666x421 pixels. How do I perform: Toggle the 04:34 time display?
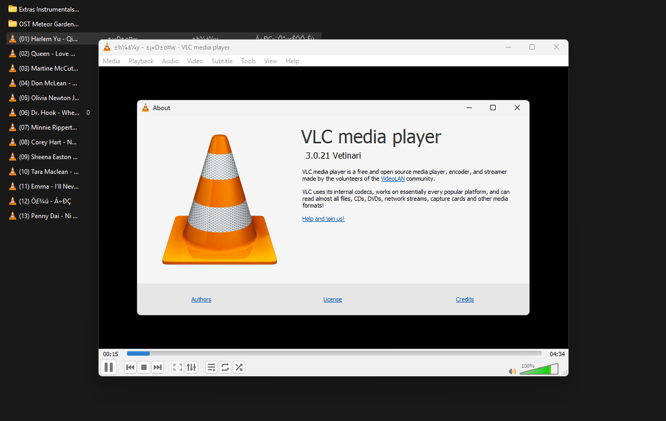pos(557,354)
